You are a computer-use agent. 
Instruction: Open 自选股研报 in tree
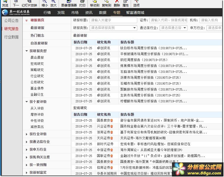coord(39,43)
